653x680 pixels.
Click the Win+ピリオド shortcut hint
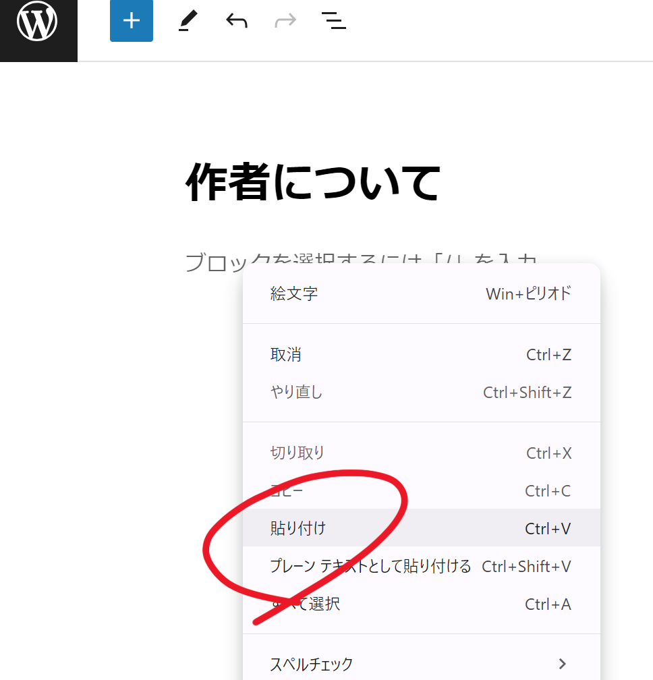(528, 293)
